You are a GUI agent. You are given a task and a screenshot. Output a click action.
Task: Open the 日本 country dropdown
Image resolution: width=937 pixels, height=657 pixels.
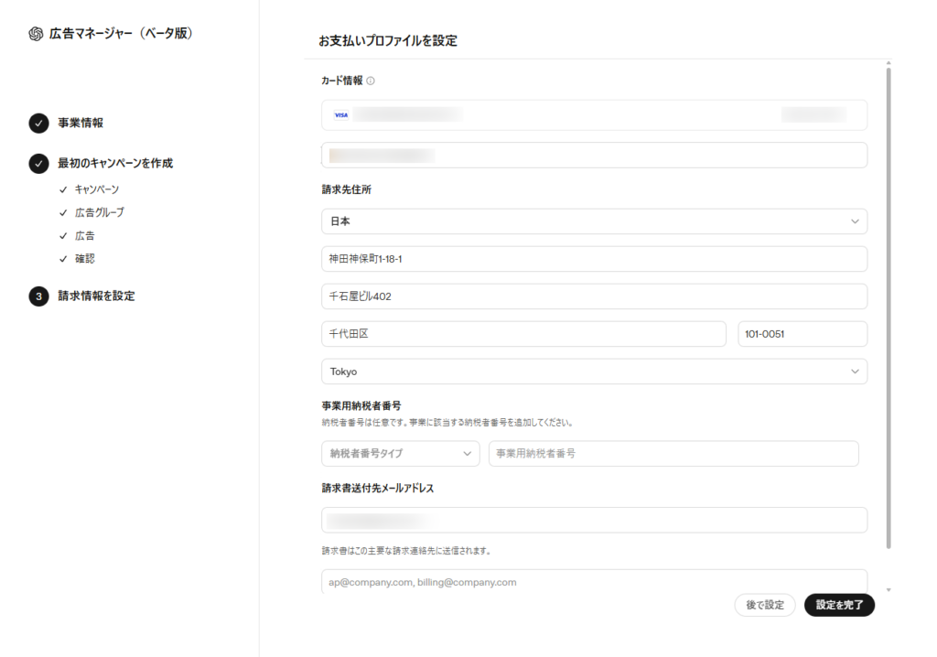(594, 221)
